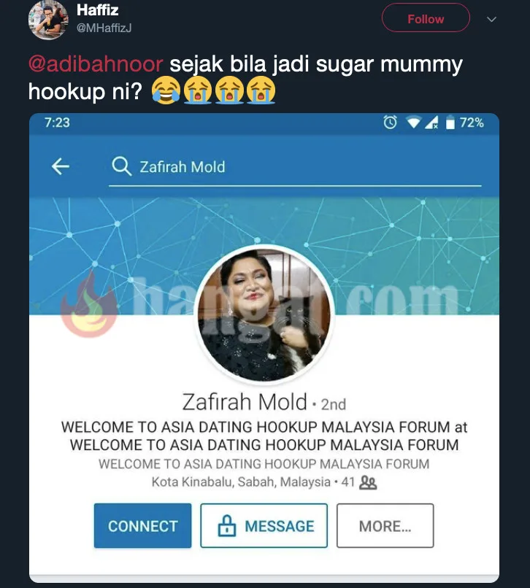Open the circular profile photo
The height and width of the screenshot is (588, 530).
[264, 314]
